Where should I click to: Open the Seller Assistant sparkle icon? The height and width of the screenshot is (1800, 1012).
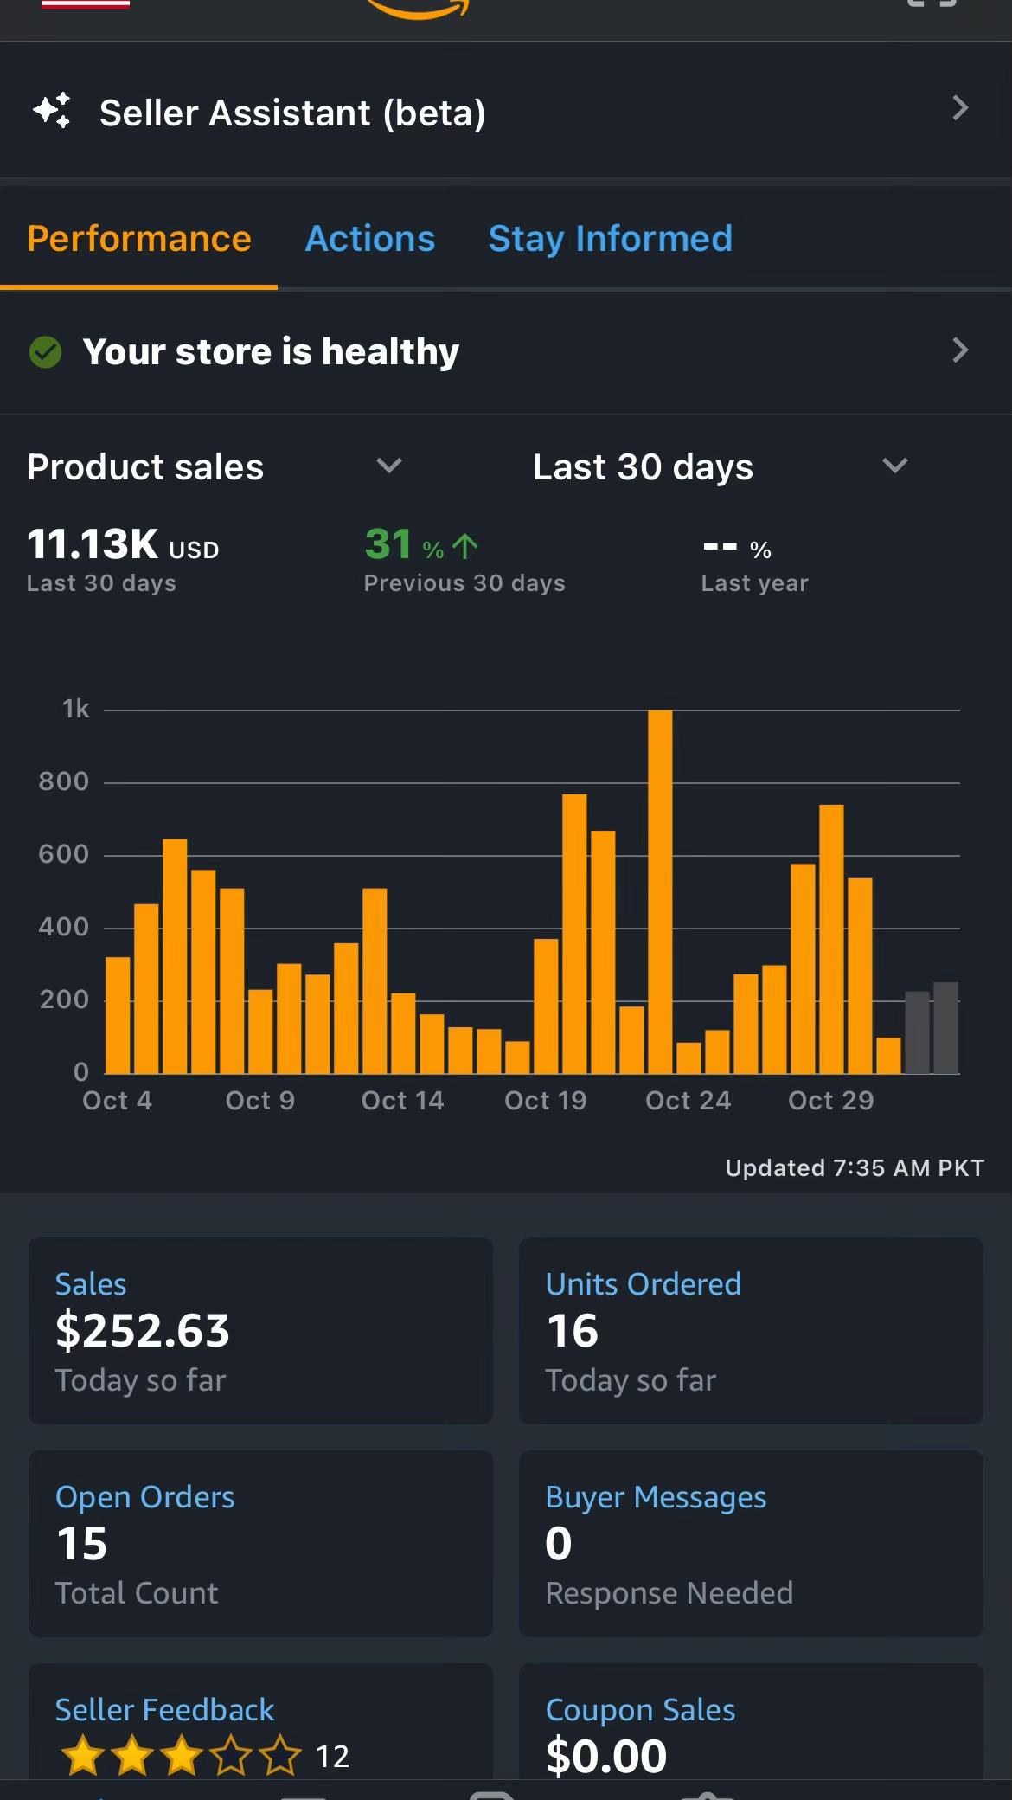pos(52,111)
